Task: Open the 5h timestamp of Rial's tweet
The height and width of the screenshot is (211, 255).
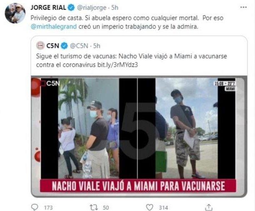Action: tap(115, 8)
